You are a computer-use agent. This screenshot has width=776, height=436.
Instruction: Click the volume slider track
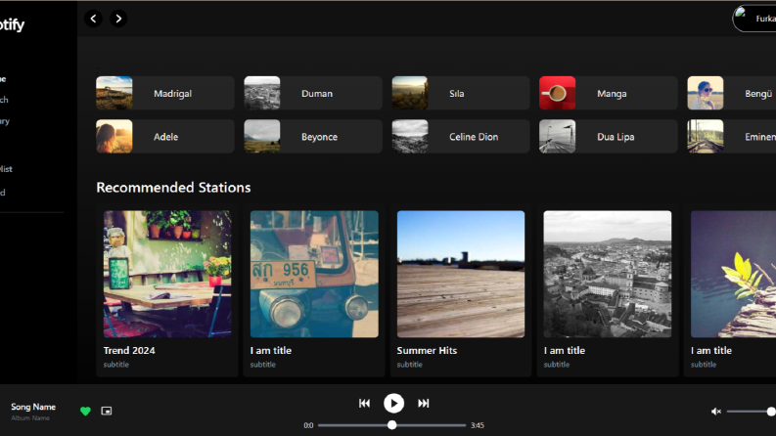pyautogui.click(x=750, y=412)
